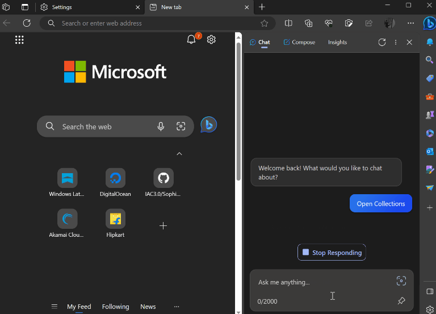Open sidebar settings gear at bottom

coord(430,309)
